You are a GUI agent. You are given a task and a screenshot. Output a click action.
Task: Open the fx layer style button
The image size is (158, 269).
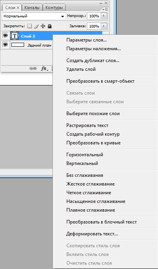(x=44, y=68)
